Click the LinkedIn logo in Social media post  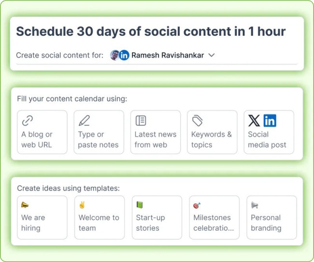pos(270,120)
